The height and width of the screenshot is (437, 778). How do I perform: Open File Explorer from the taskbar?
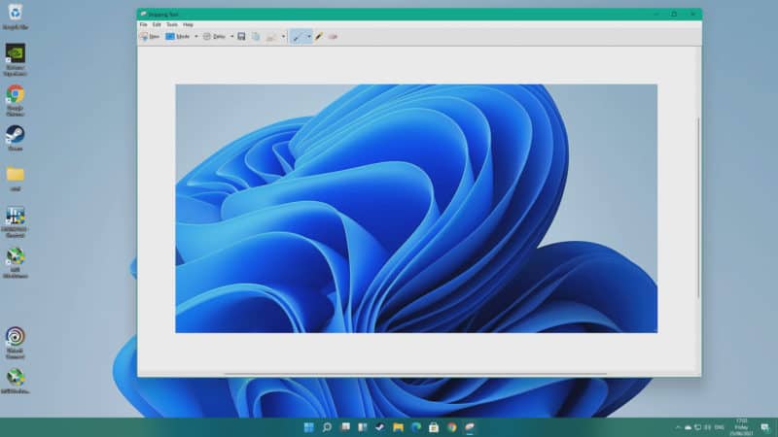tap(398, 427)
